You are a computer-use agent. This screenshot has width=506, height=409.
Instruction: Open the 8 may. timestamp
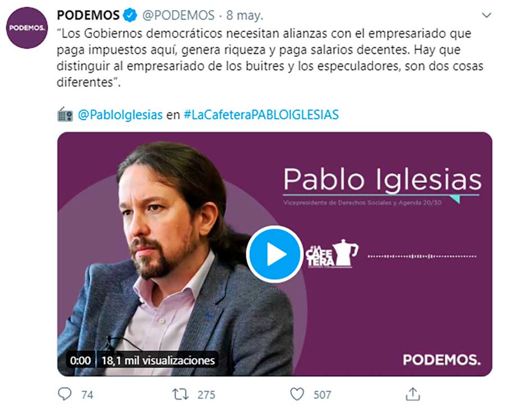click(245, 15)
